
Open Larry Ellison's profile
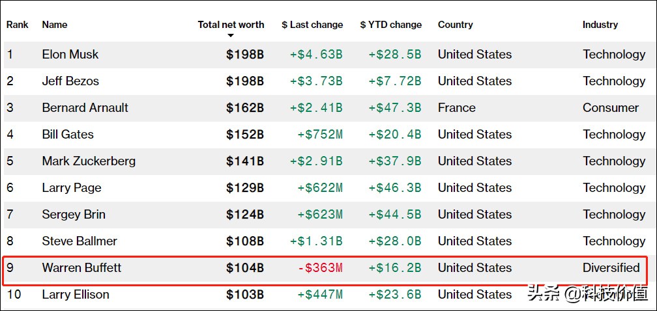[76, 295]
